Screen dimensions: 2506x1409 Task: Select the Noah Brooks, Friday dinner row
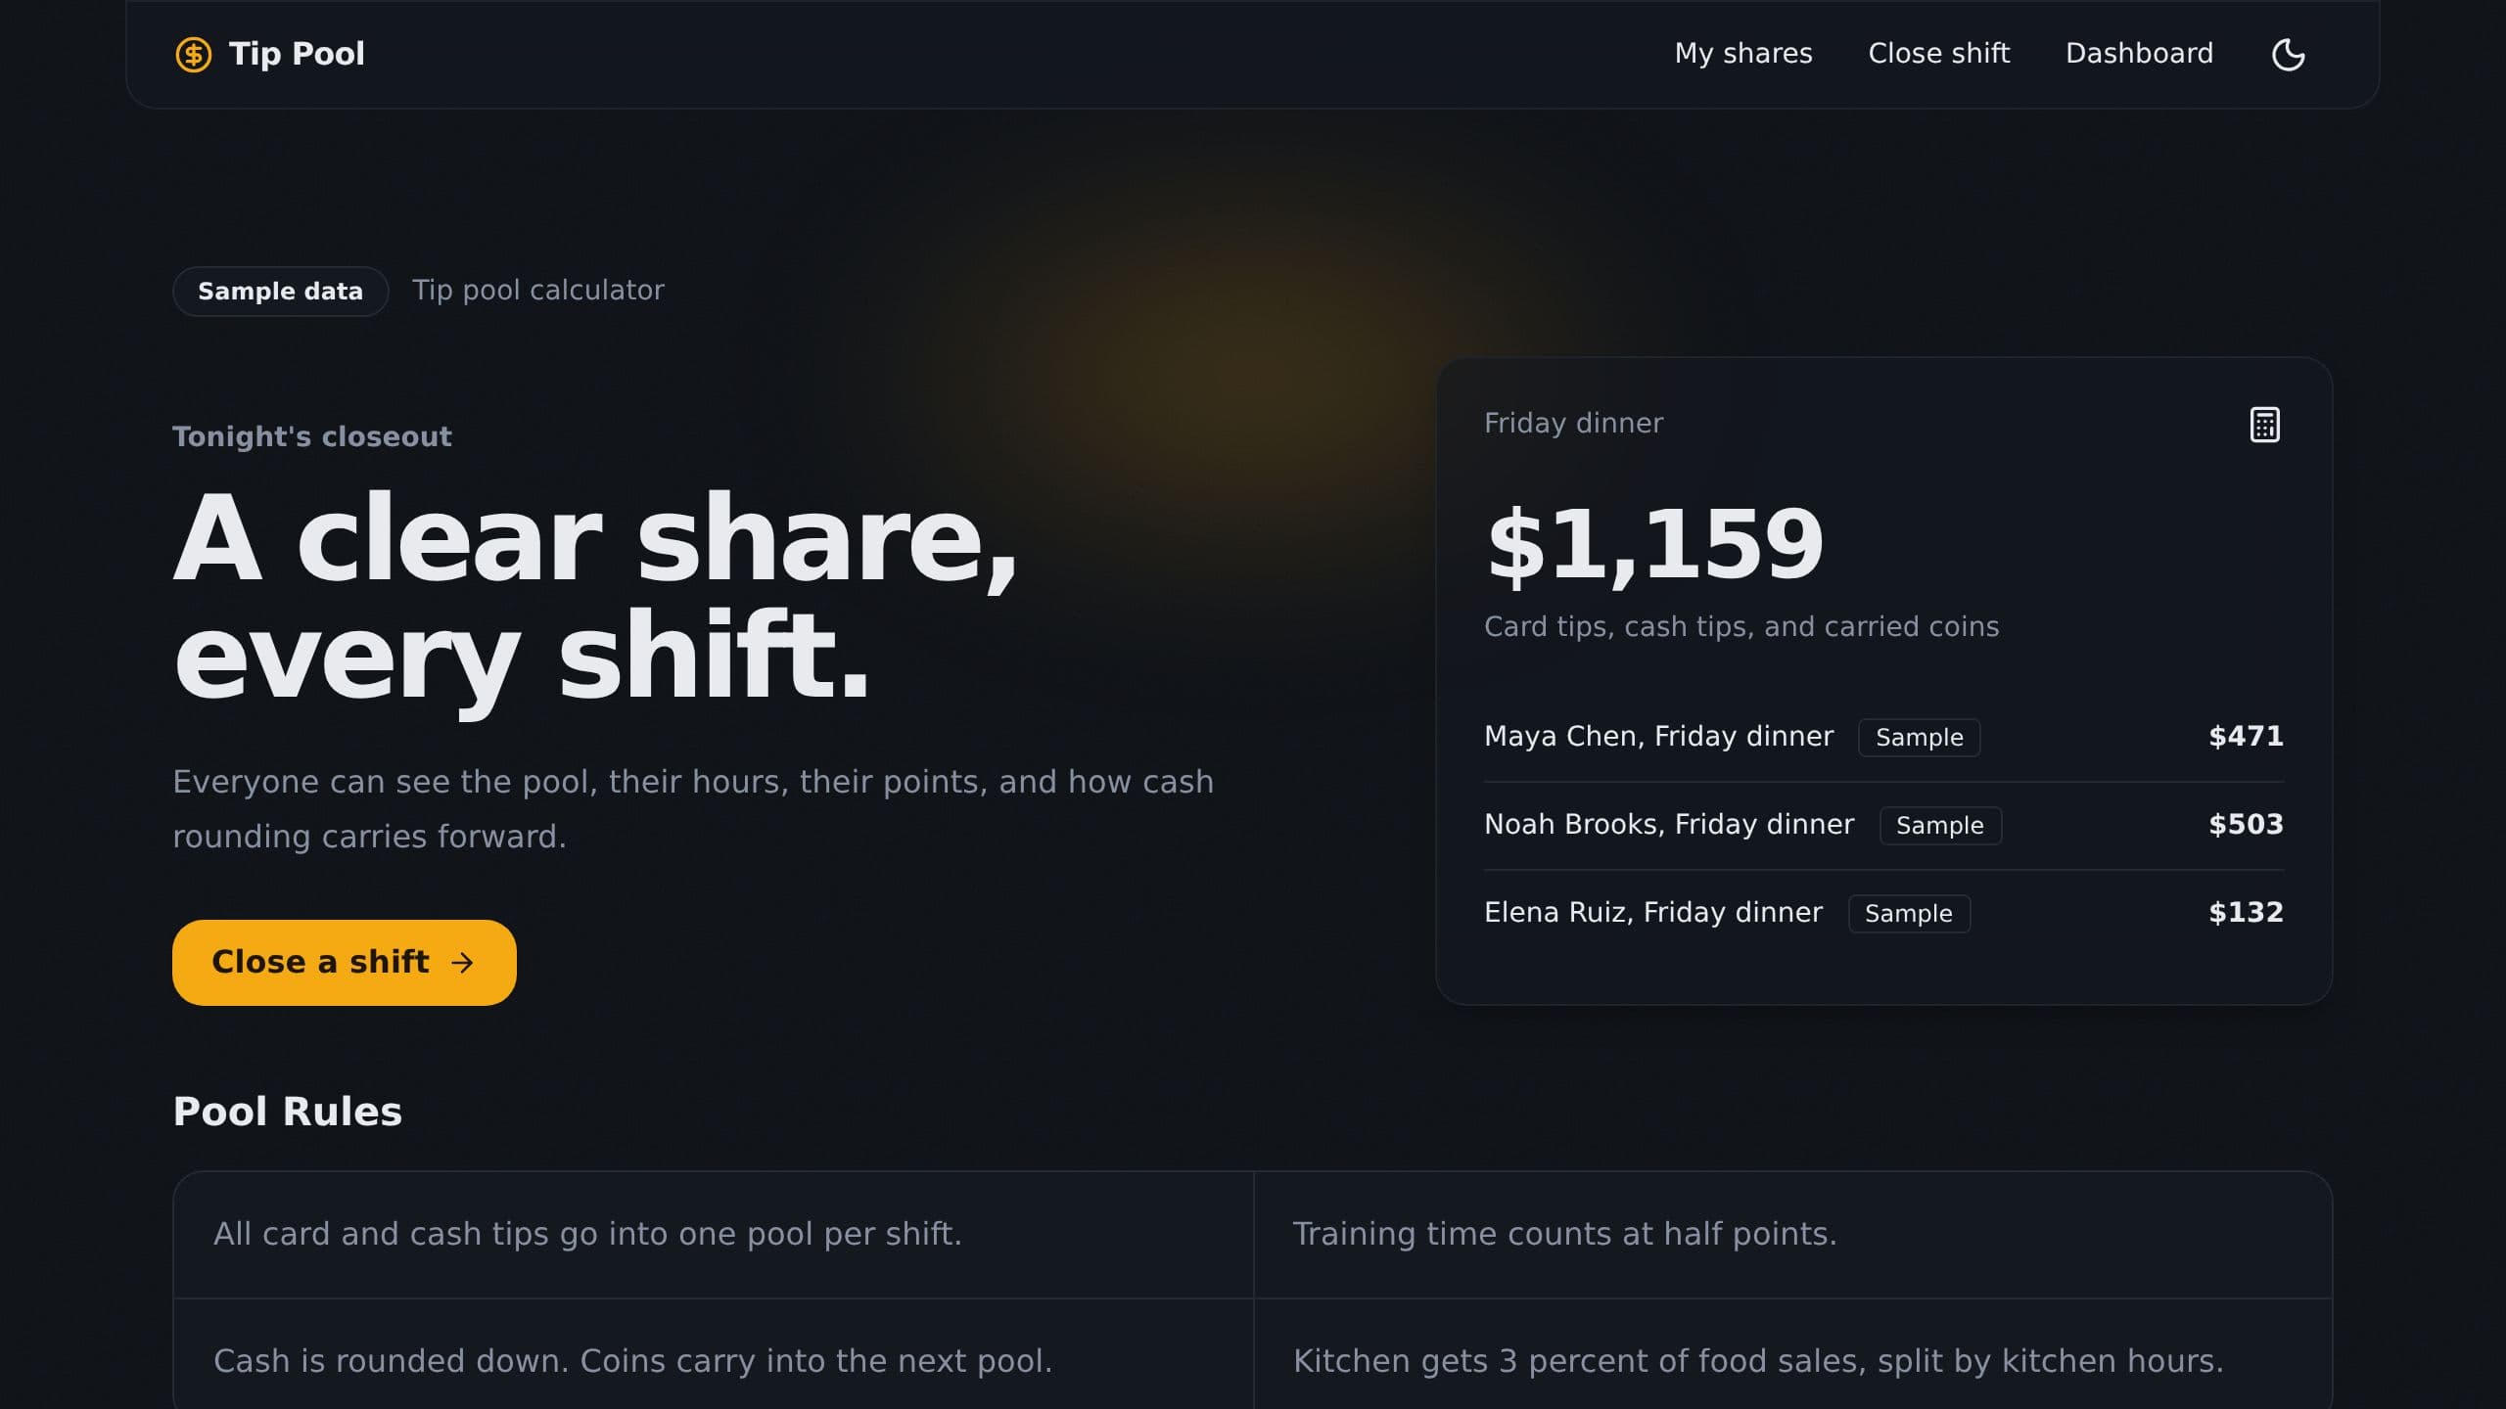pyautogui.click(x=1883, y=825)
